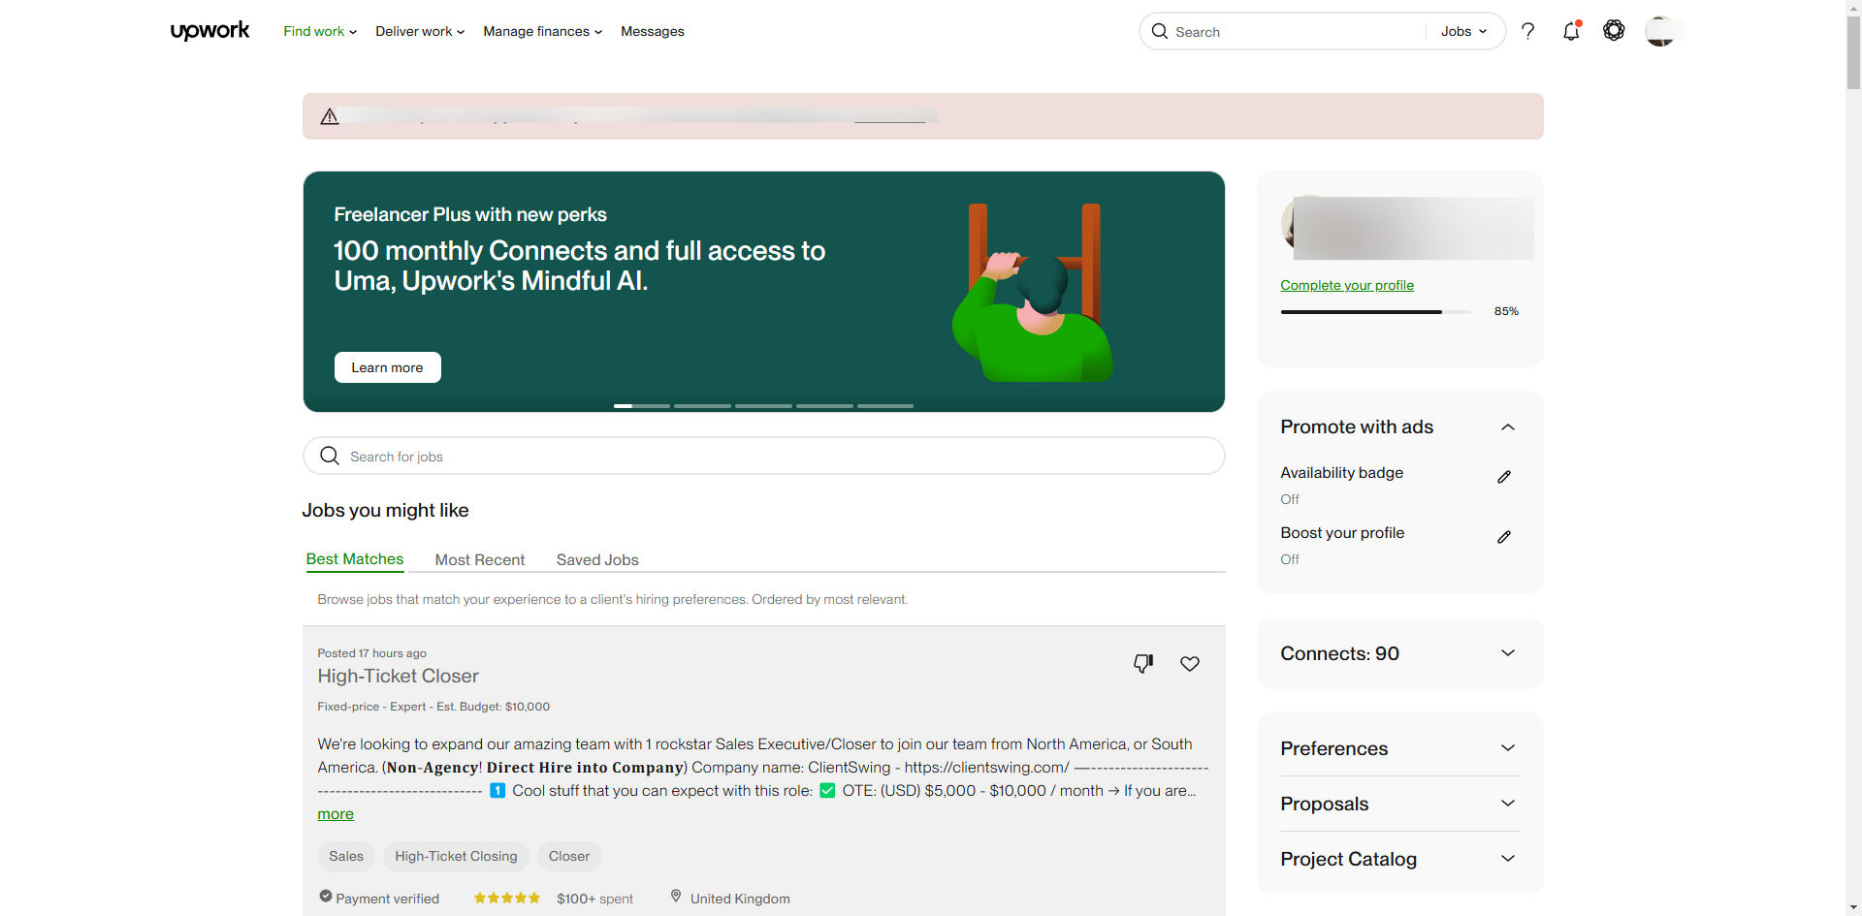Focus the header Search input field

click(x=1298, y=31)
